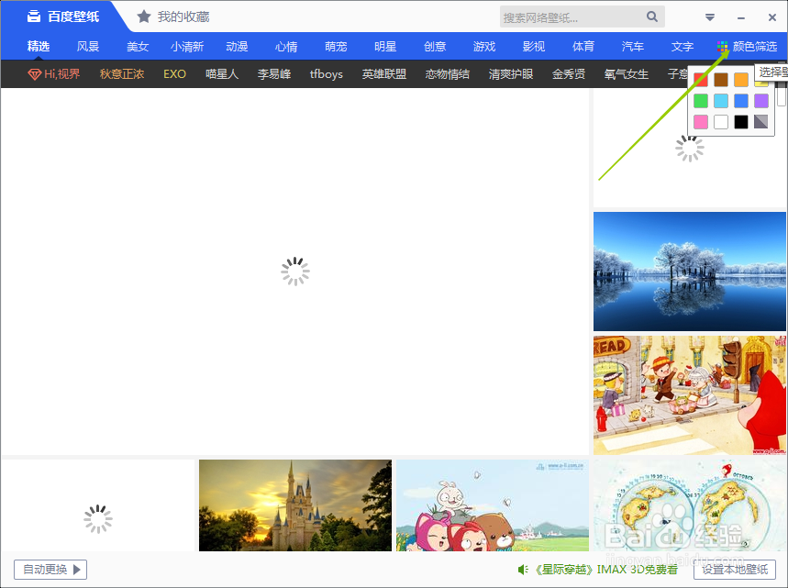Open the globe map calendar wallpaper thumbnail
Screen dimensions: 788x588
tap(690, 505)
